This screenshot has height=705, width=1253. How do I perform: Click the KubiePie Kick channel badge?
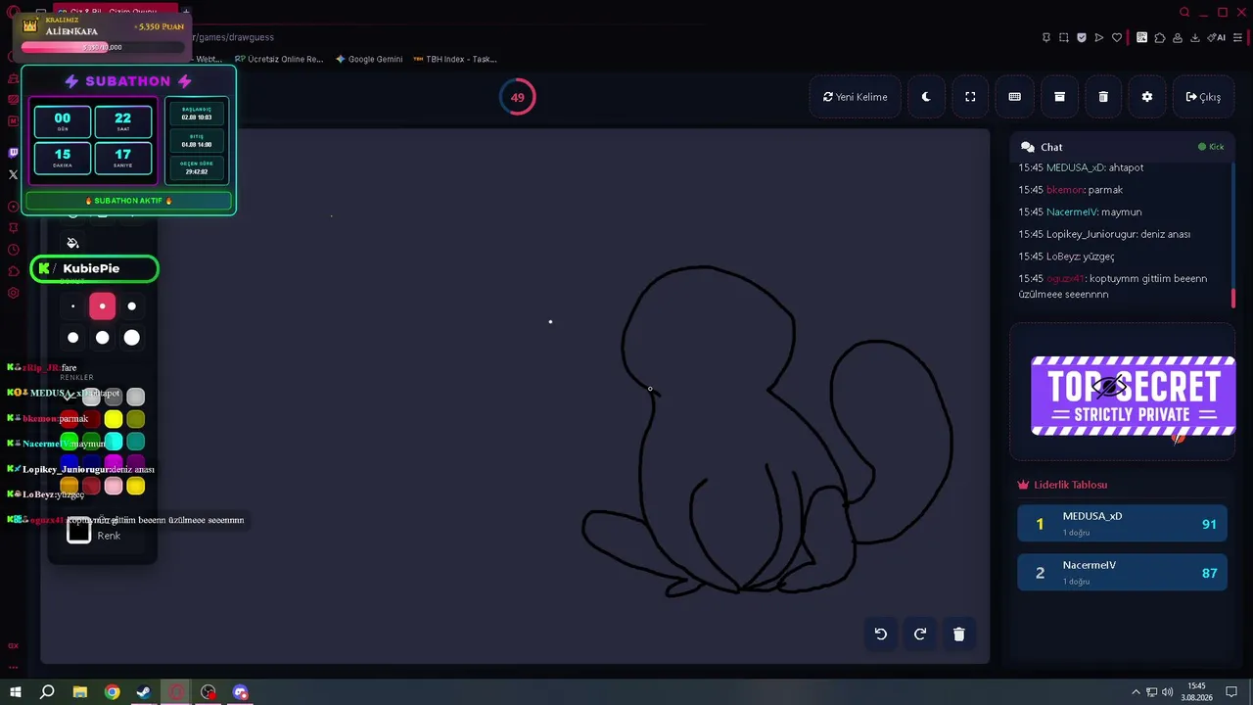pos(94,268)
